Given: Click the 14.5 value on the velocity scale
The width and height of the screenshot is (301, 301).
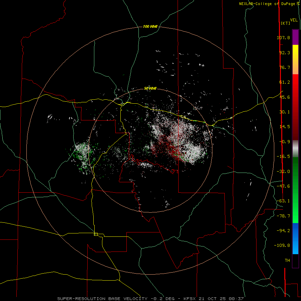Looking at the screenshot, I should [x=285, y=127].
